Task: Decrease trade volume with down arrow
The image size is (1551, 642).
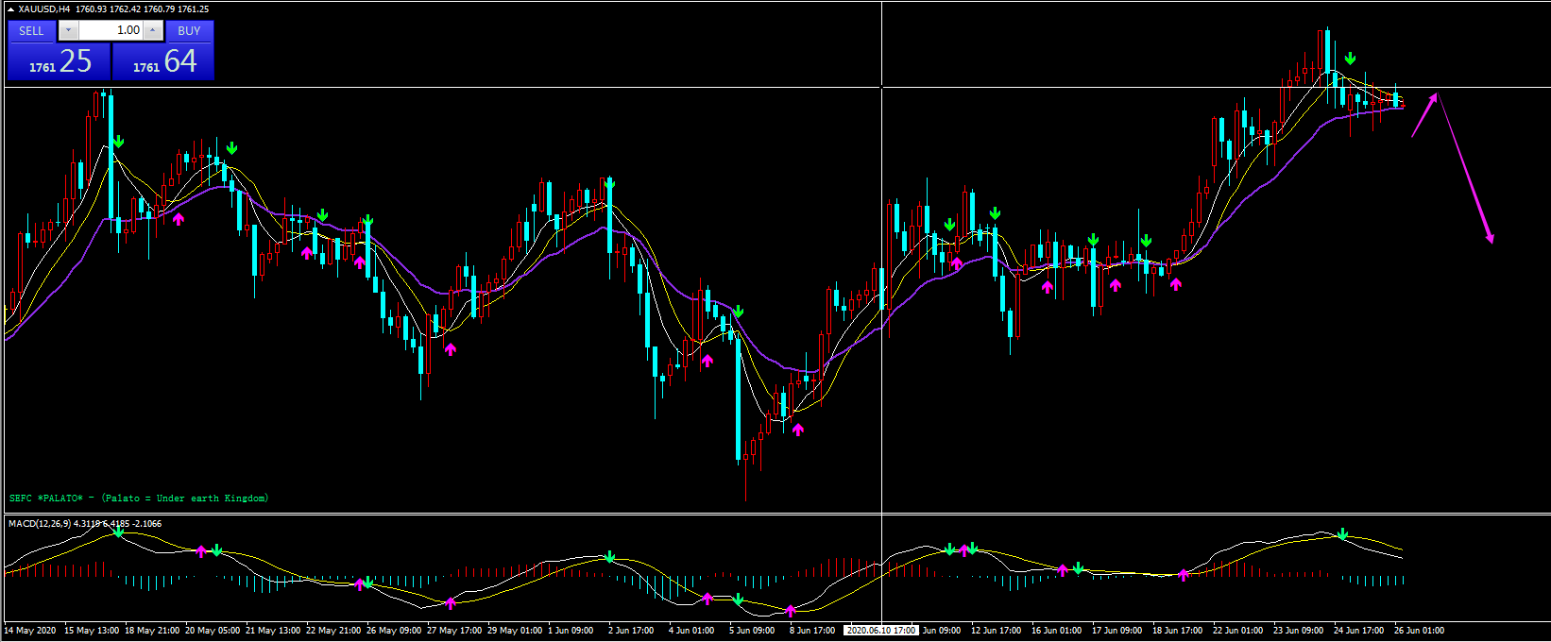Action: (68, 31)
